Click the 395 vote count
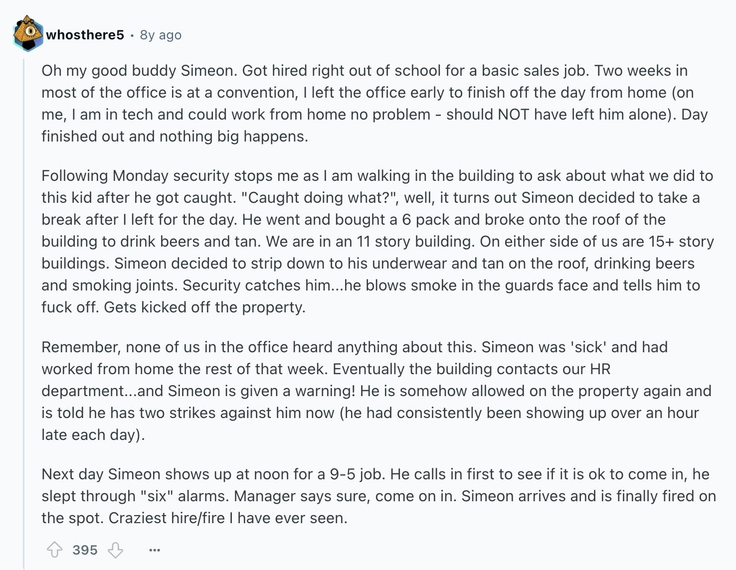This screenshot has width=736, height=570. 85,550
